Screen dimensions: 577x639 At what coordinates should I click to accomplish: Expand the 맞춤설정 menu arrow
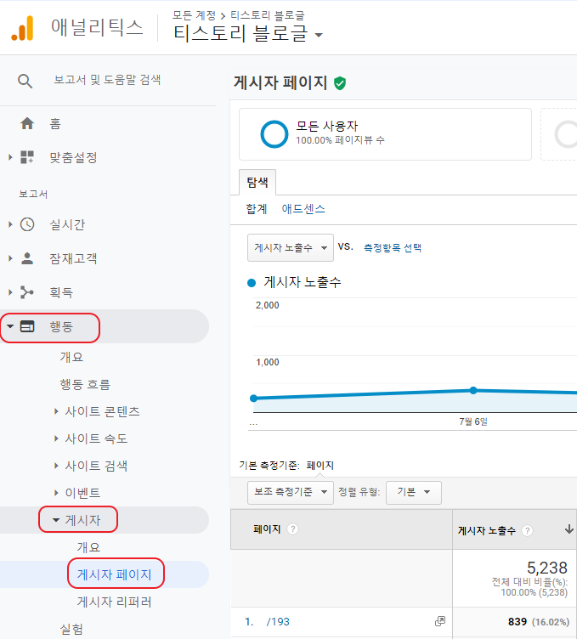(x=10, y=157)
